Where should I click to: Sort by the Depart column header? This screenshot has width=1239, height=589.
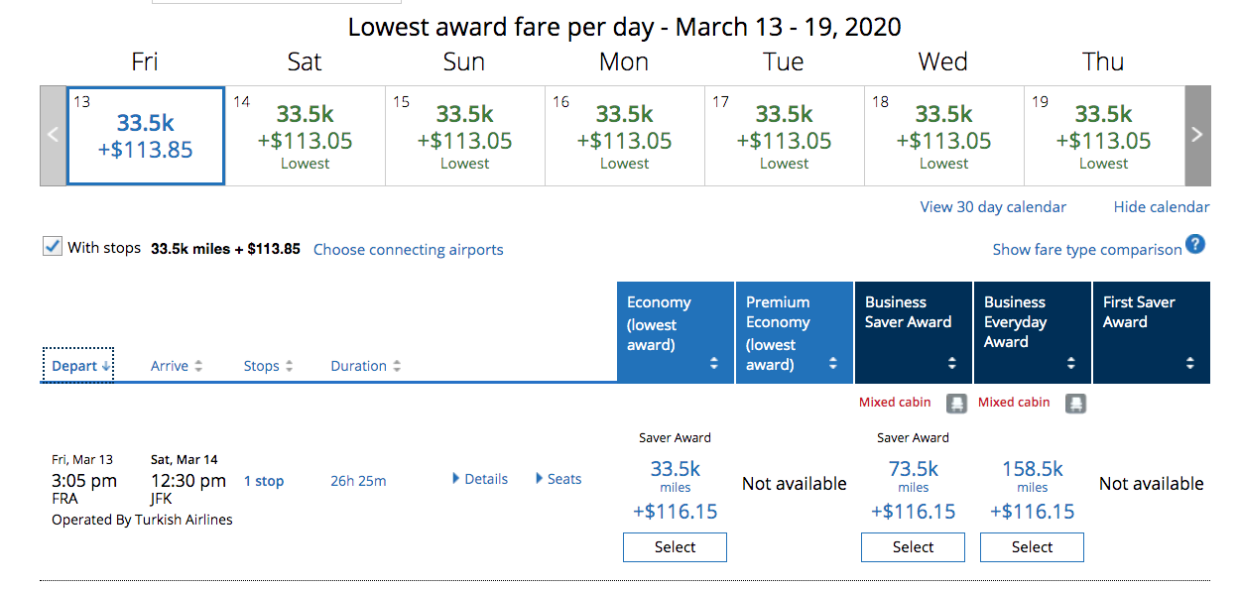(x=77, y=366)
